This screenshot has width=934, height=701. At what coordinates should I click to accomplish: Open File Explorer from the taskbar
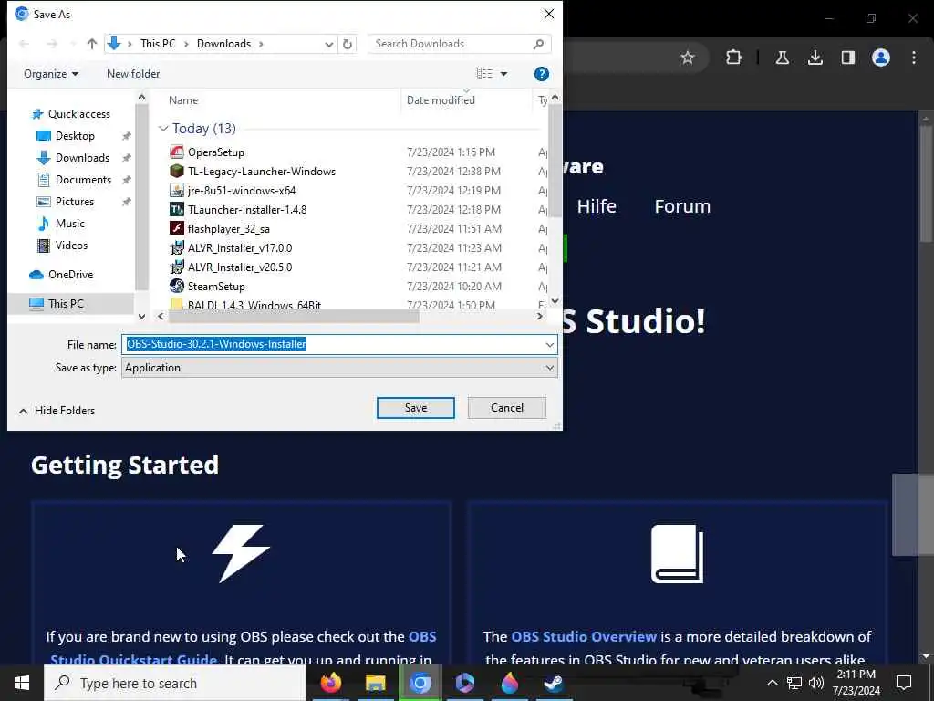tap(375, 683)
